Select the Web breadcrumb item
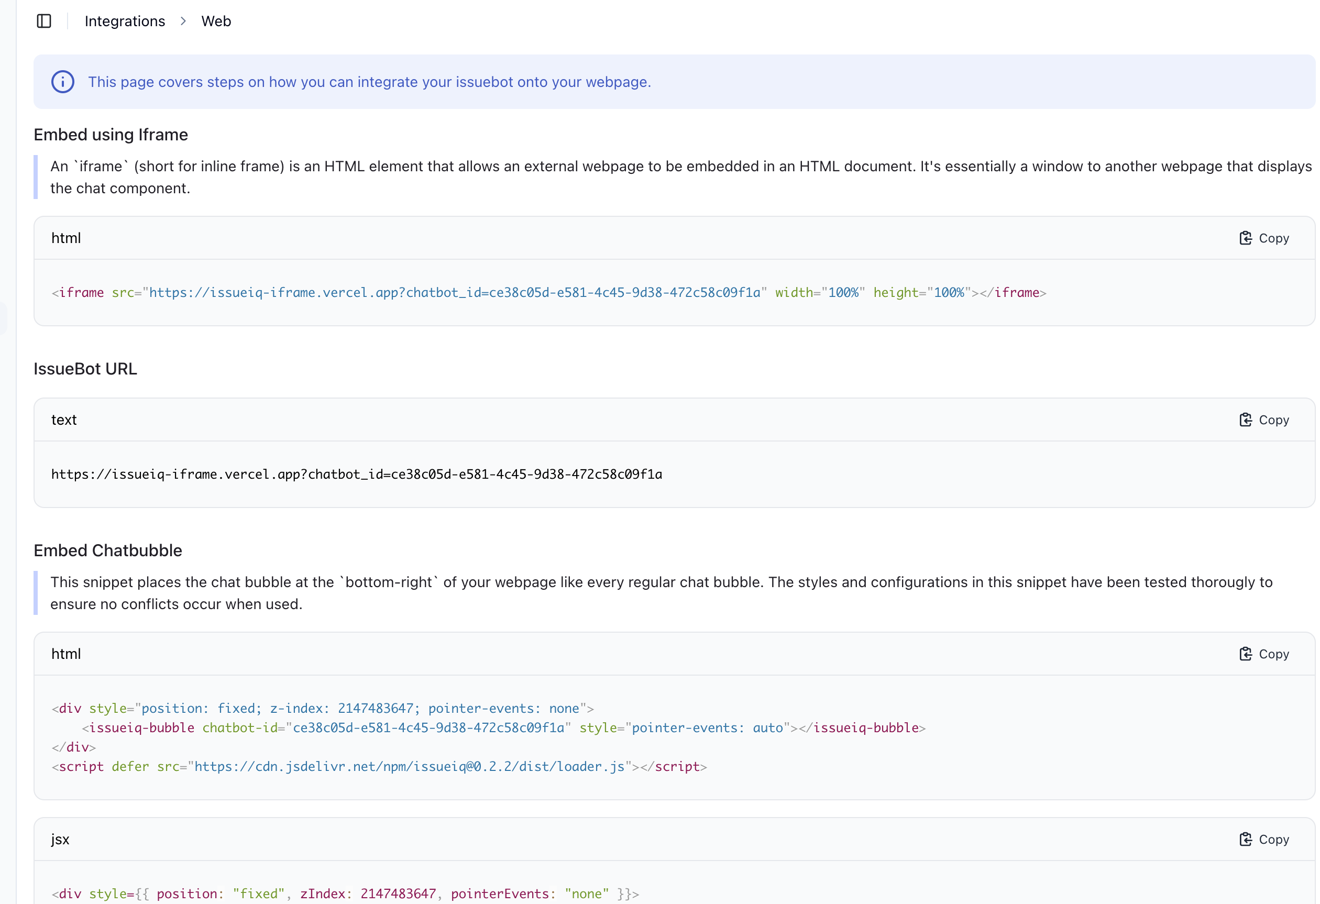Viewport: 1320px width, 904px height. click(216, 21)
